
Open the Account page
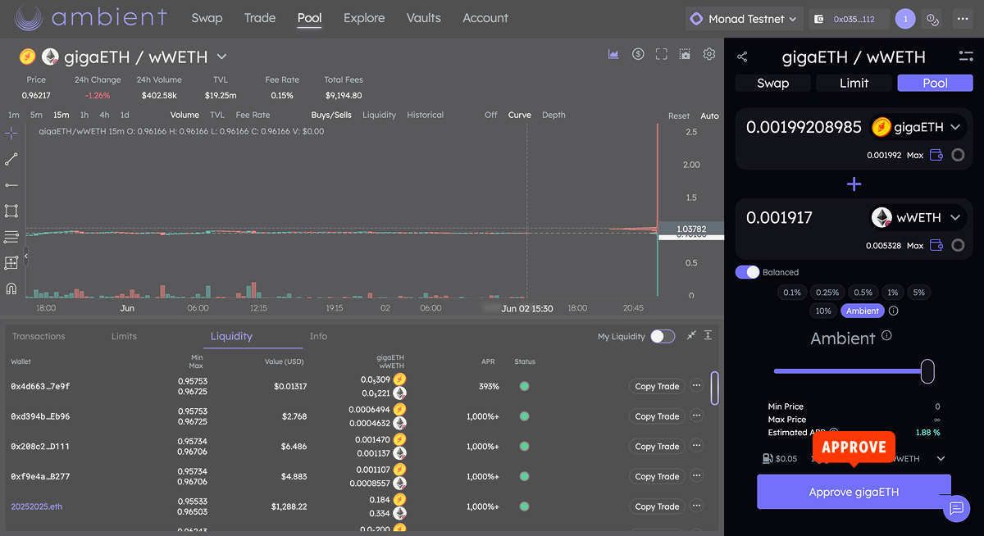pyautogui.click(x=485, y=18)
